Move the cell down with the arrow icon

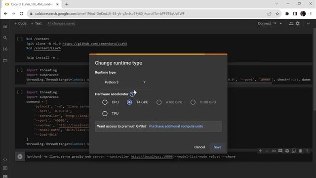point(267,151)
